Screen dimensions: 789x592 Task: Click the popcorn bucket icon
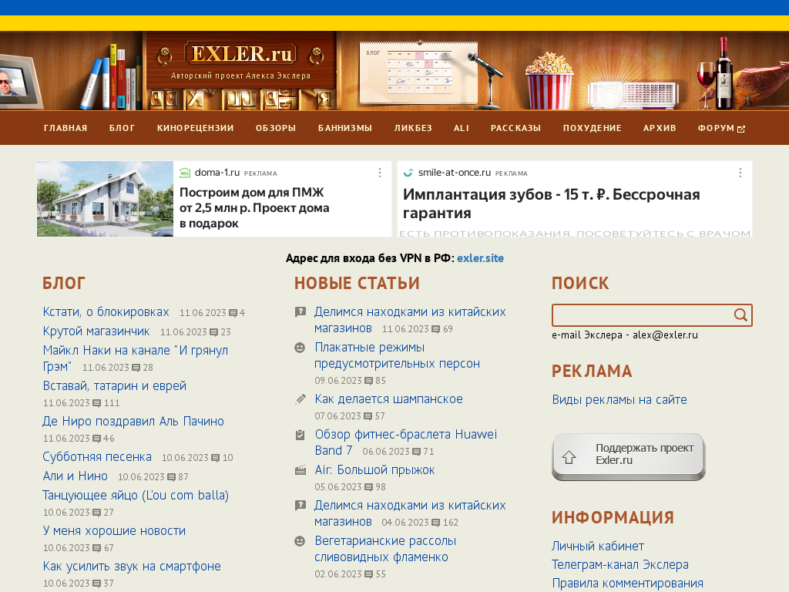pyautogui.click(x=549, y=82)
